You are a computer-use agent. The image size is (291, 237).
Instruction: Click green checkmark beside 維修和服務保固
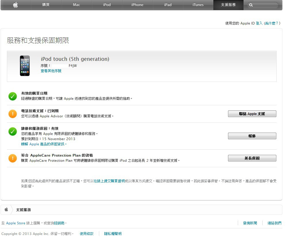pyautogui.click(x=13, y=131)
